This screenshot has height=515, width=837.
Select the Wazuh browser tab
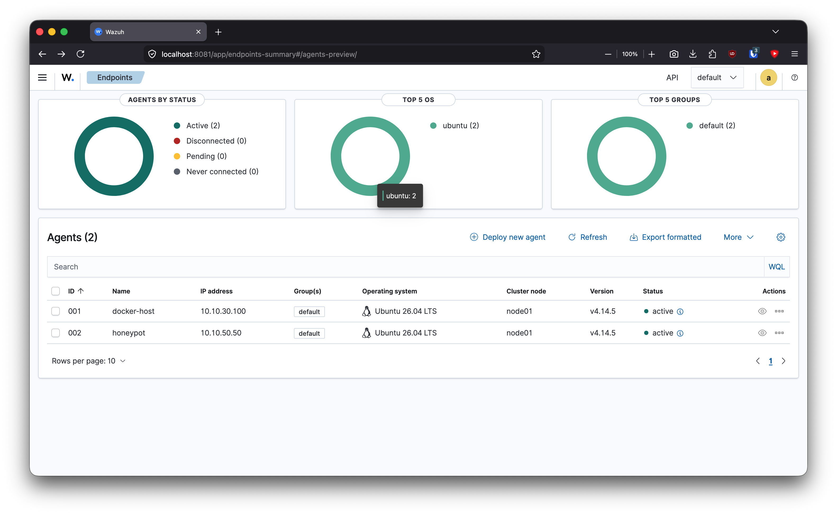[148, 32]
